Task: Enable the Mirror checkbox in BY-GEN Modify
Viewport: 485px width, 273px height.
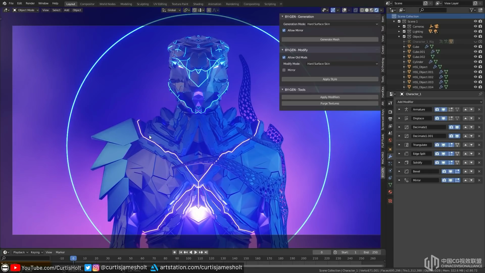Action: [x=284, y=70]
